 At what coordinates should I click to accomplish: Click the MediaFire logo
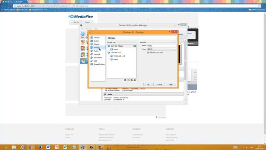(81, 17)
